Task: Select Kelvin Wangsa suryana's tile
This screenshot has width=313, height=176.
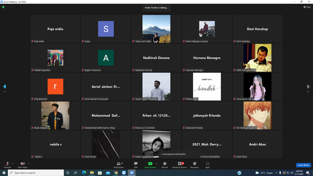Action: (x=207, y=29)
